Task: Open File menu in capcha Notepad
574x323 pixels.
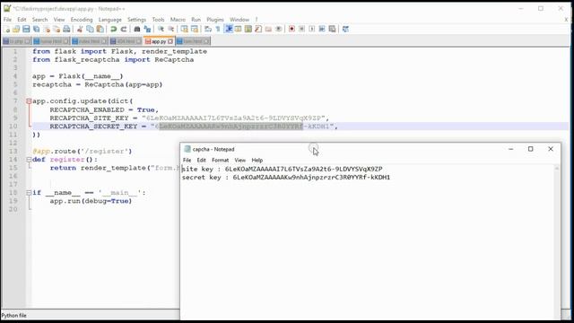Action: pyautogui.click(x=187, y=160)
